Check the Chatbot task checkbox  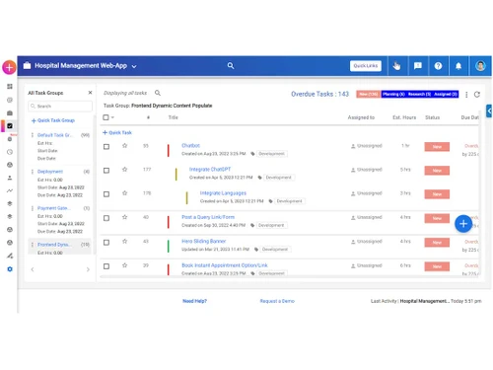pos(106,147)
